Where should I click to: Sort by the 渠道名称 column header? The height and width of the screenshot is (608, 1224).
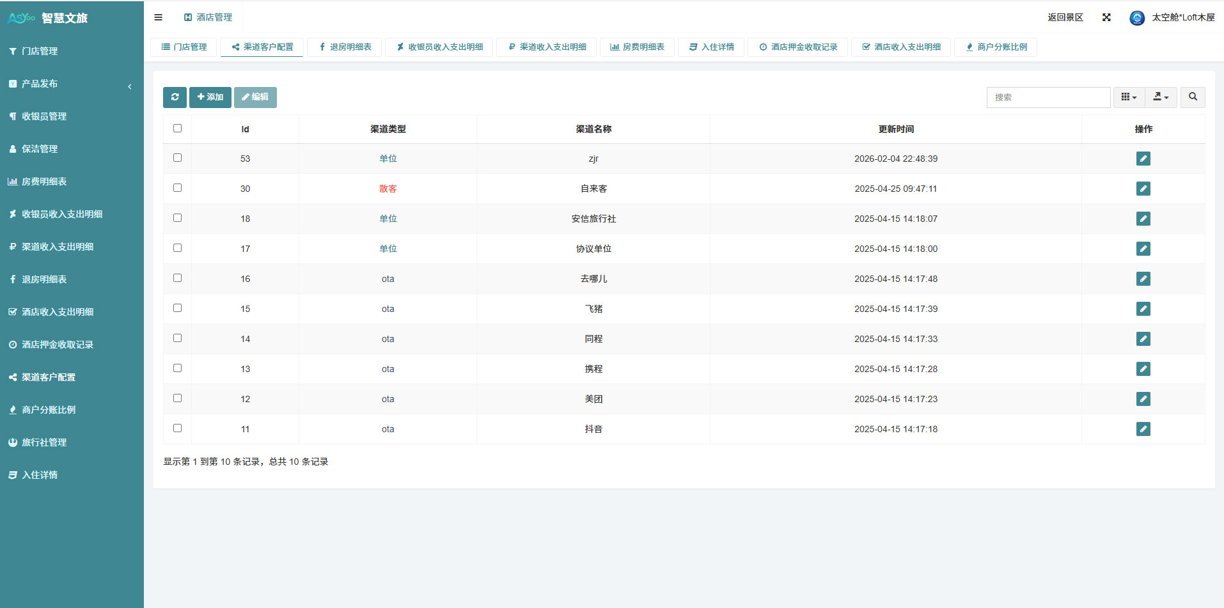pos(593,129)
